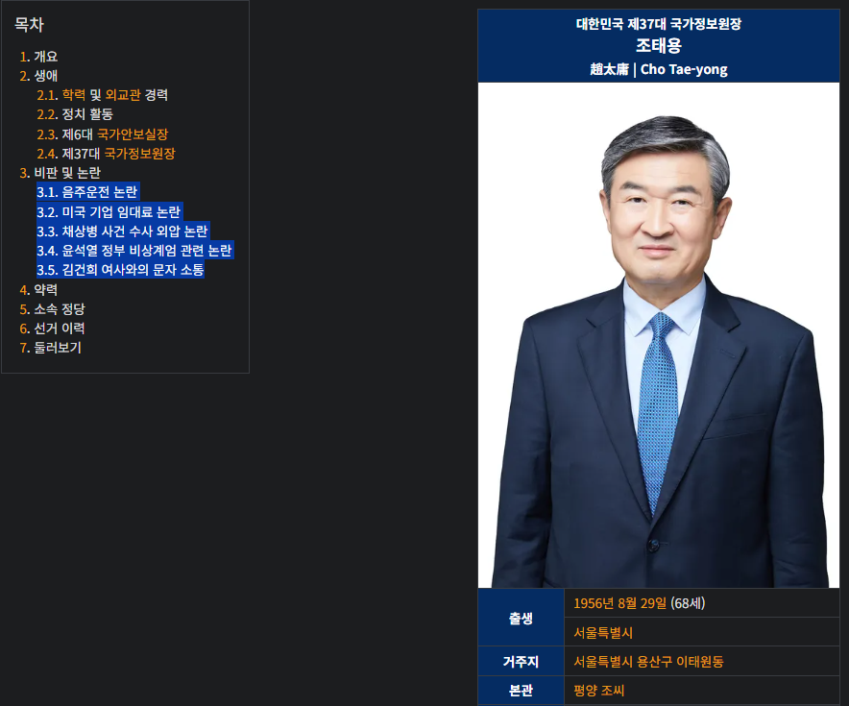Screen dimensions: 849x706
Task: View Cho Tae-yong's portrait photo
Action: (660, 336)
